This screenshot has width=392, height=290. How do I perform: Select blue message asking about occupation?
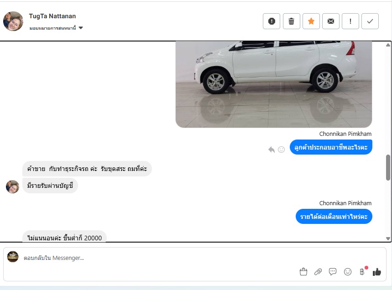pyautogui.click(x=331, y=147)
